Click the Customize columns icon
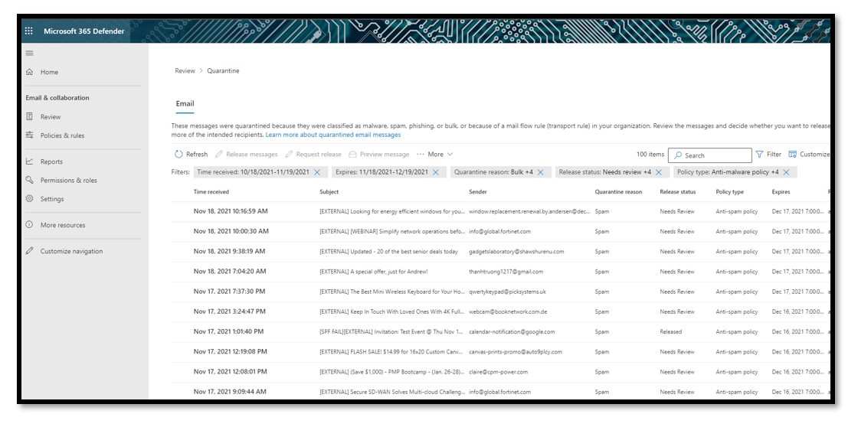Image resolution: width=858 pixels, height=427 pixels. pos(792,154)
